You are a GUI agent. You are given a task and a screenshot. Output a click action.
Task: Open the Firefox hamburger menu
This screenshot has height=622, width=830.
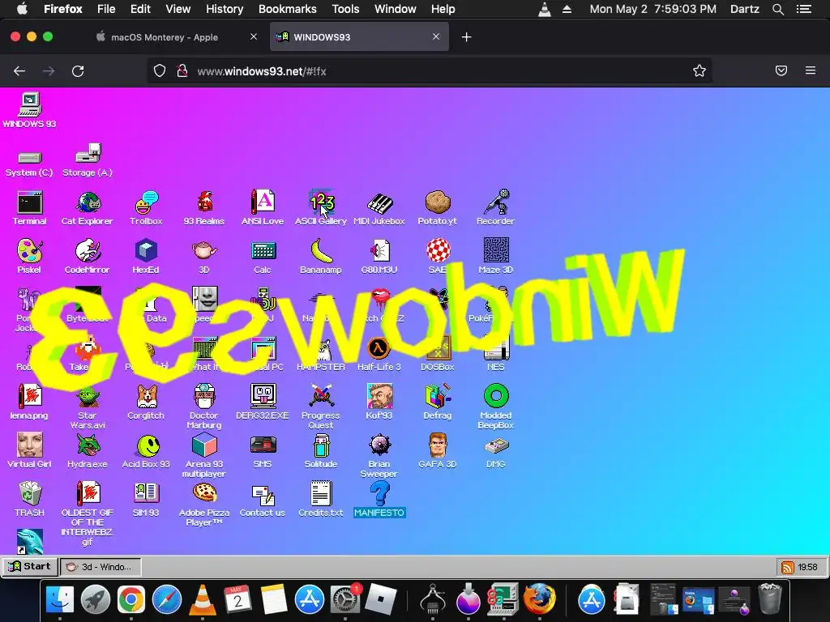point(811,70)
